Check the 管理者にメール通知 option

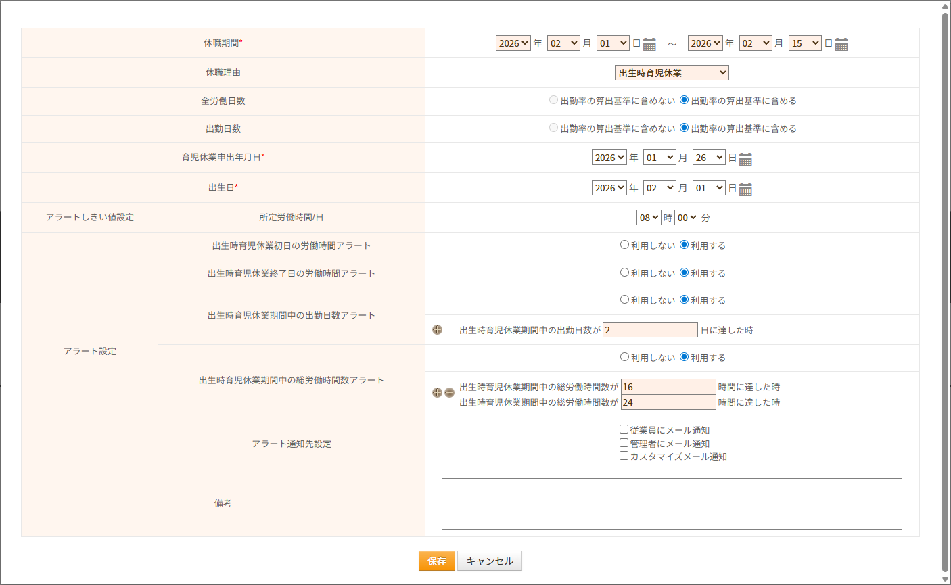(624, 443)
